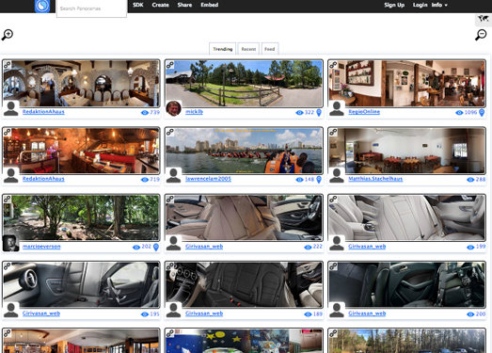Open the Embed menu item
The width and height of the screenshot is (492, 353).
click(x=209, y=5)
